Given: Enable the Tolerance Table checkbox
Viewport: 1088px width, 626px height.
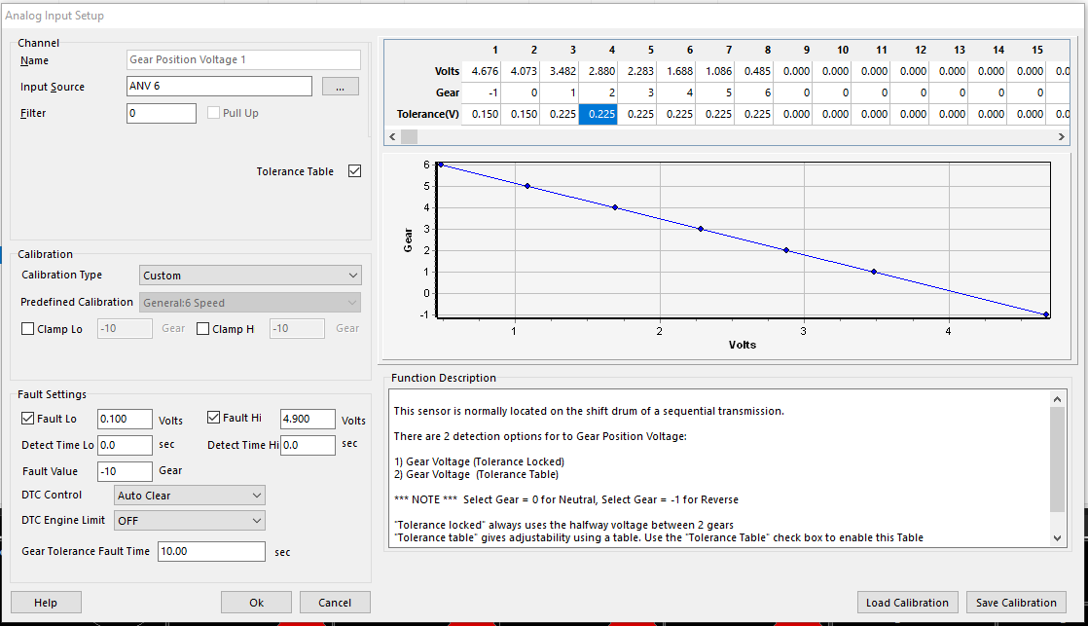Looking at the screenshot, I should point(354,171).
